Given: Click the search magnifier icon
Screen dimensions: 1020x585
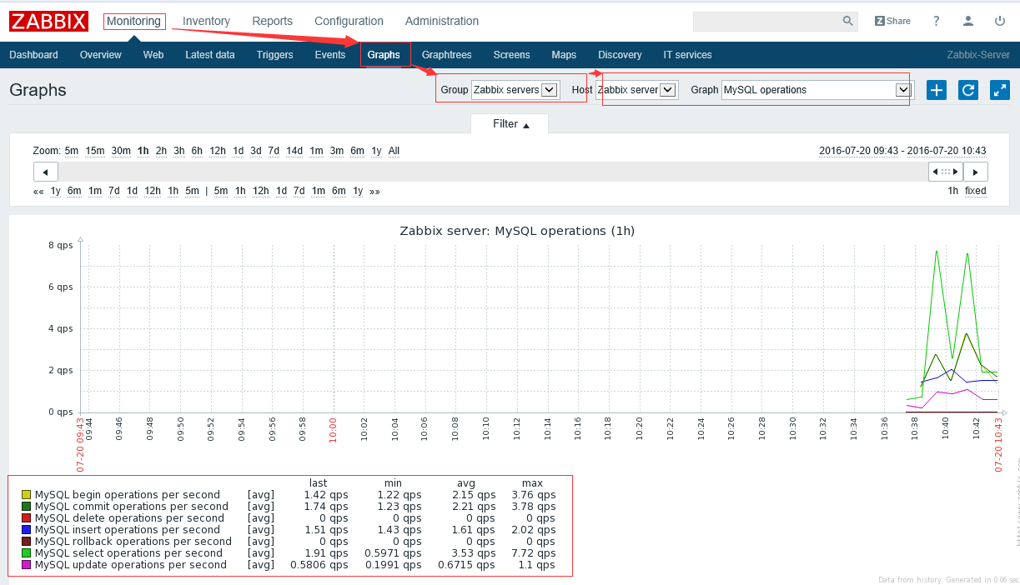Looking at the screenshot, I should 847,20.
